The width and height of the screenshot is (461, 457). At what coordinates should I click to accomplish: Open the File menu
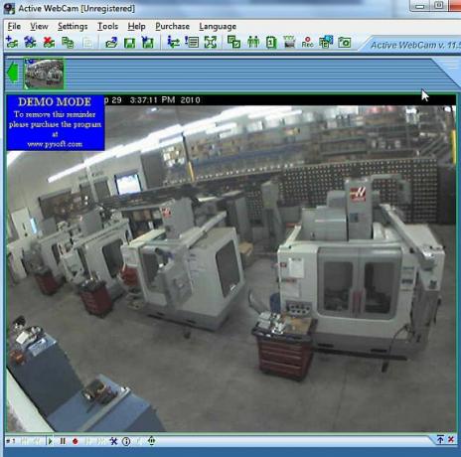tap(14, 26)
